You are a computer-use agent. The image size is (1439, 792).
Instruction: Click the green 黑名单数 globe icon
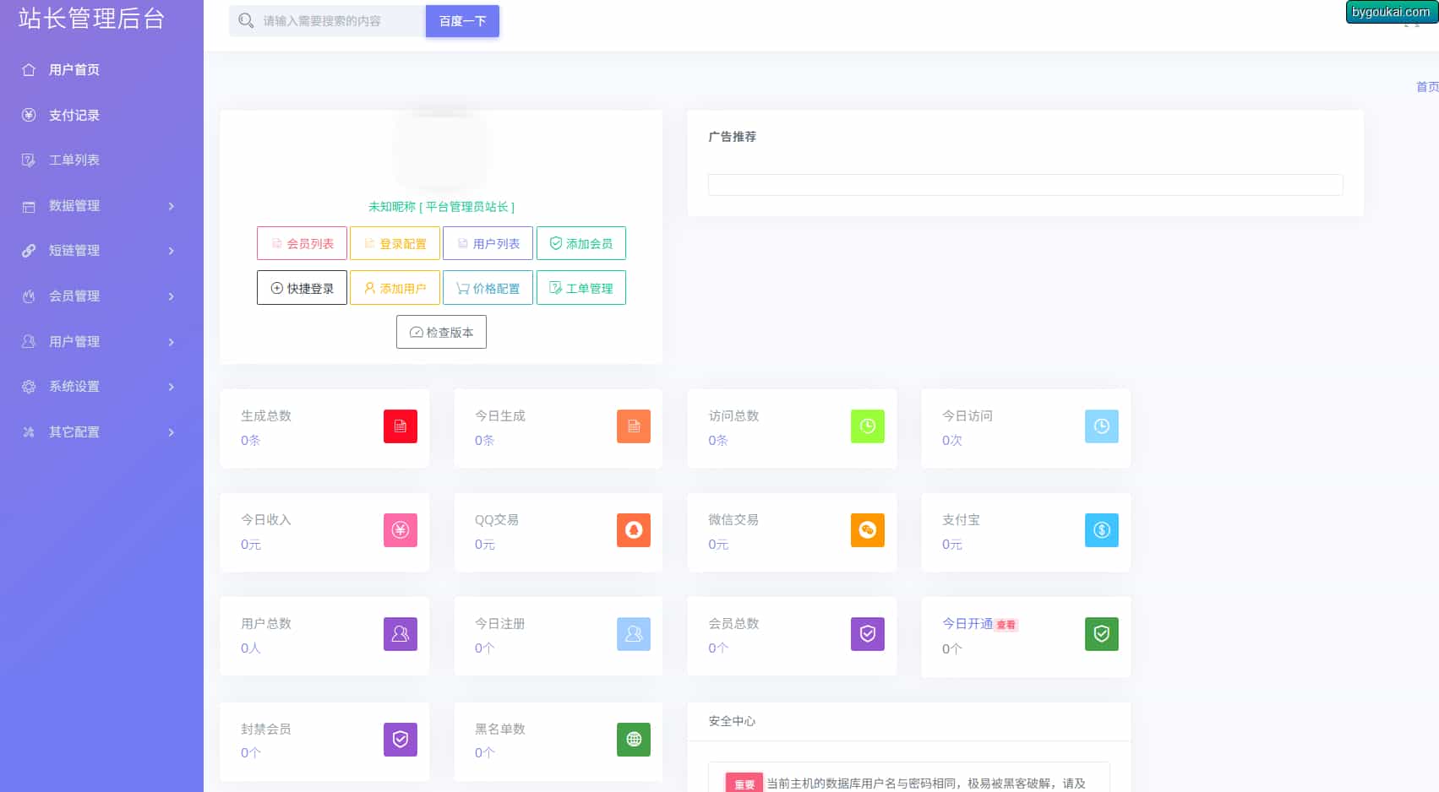tap(633, 740)
